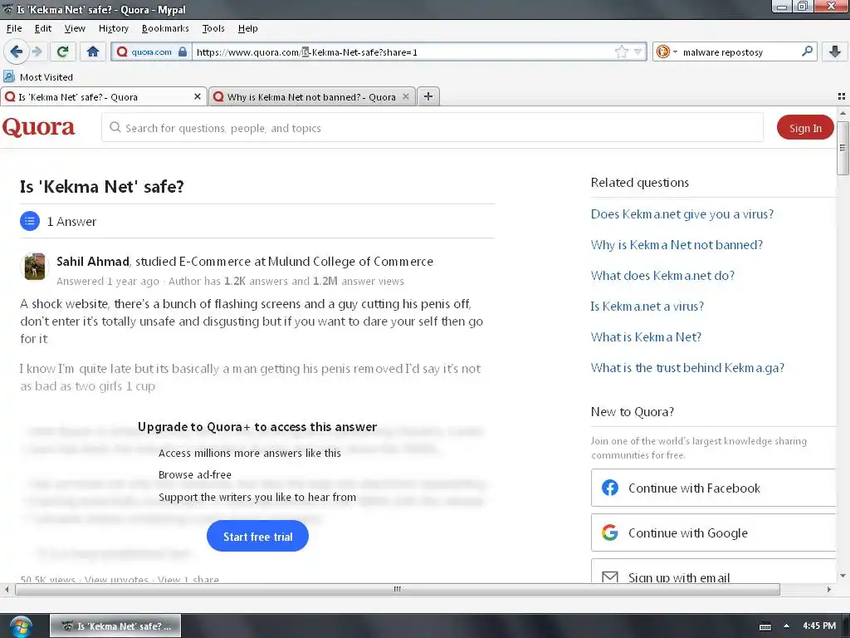Click the Forward navigation arrow
Viewport: 850px width, 638px height.
click(x=37, y=52)
